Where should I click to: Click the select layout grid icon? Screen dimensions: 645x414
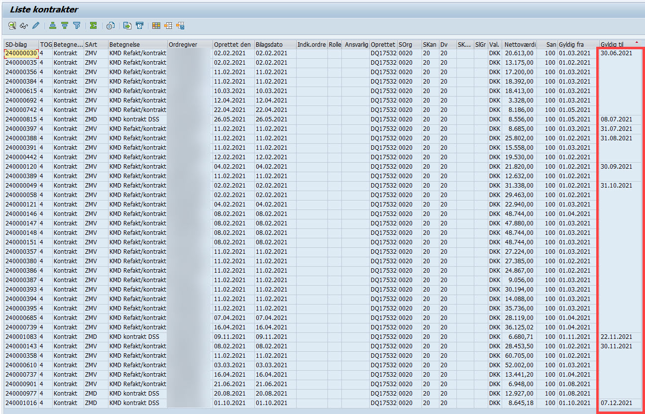click(x=168, y=25)
